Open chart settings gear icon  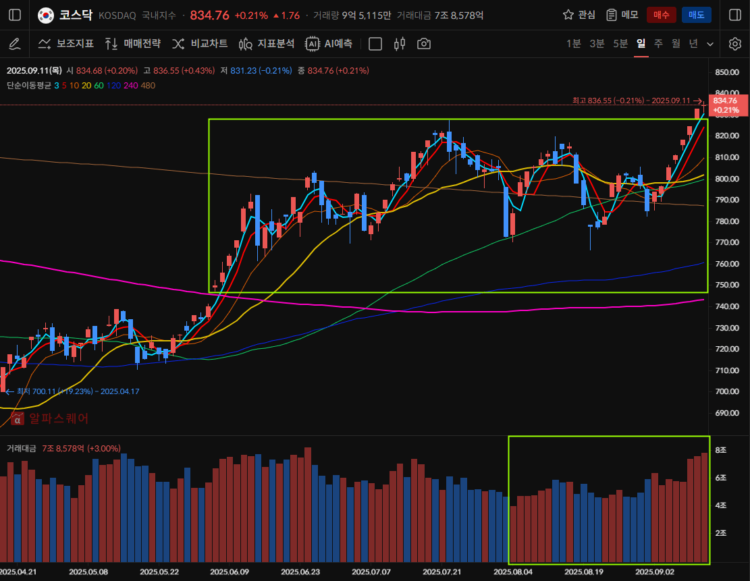click(x=735, y=44)
